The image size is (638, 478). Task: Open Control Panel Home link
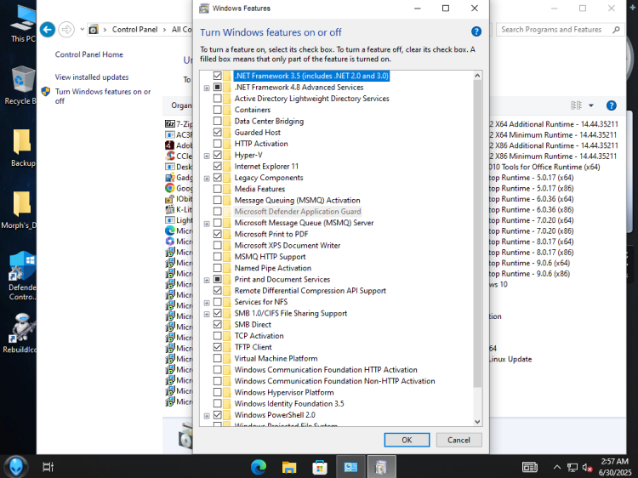point(89,54)
